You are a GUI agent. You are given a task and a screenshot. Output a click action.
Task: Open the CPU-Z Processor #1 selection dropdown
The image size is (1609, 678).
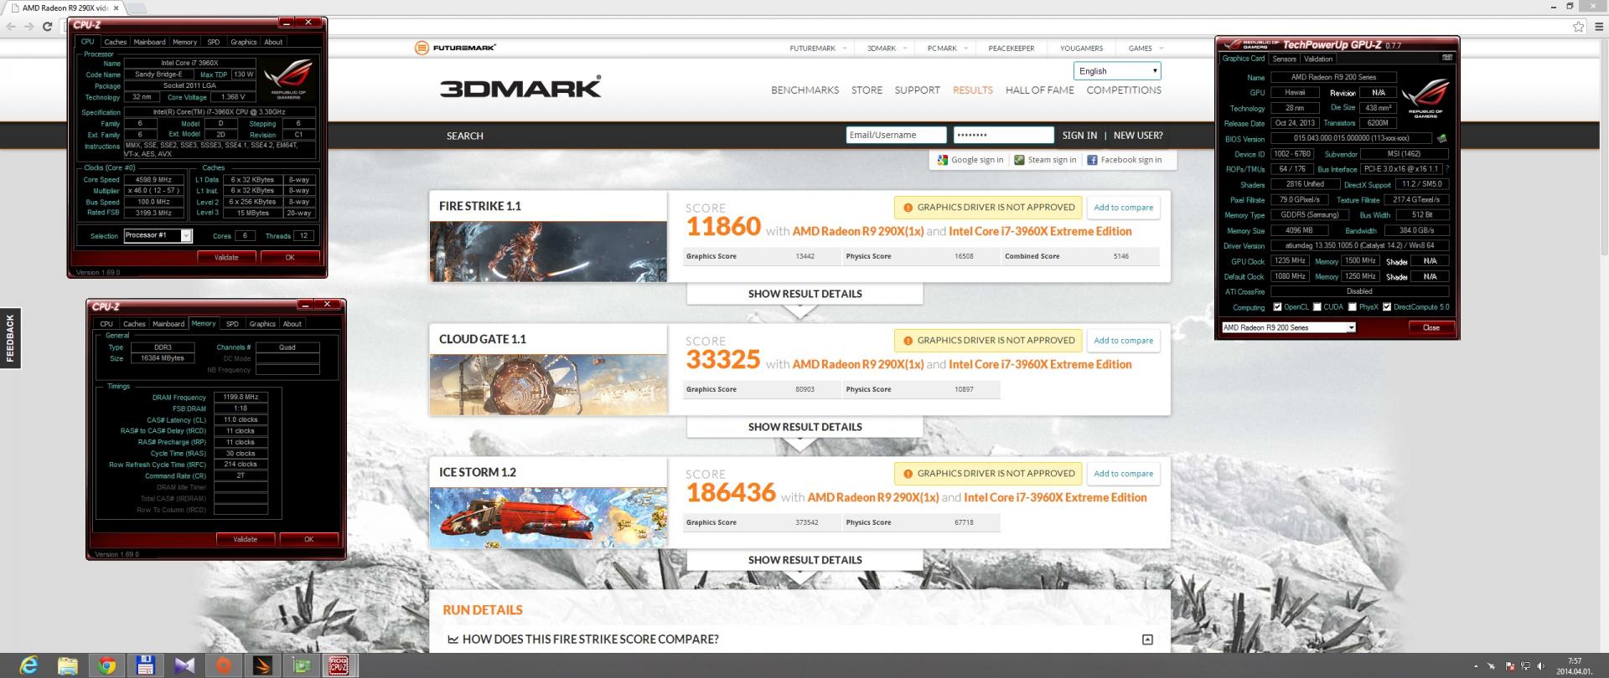tap(158, 236)
